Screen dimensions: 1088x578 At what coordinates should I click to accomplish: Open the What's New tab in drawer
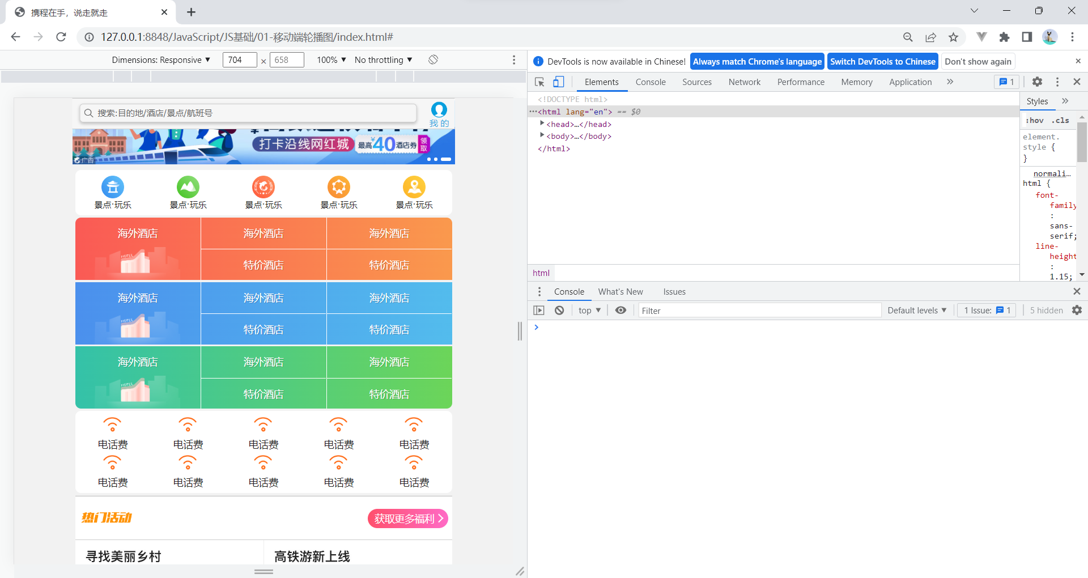pos(620,291)
